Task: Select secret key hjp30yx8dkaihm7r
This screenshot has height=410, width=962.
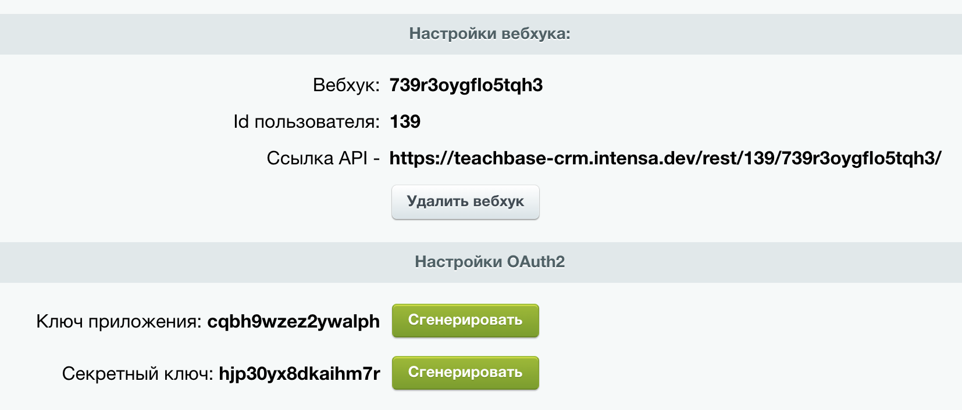Action: pyautogui.click(x=299, y=373)
